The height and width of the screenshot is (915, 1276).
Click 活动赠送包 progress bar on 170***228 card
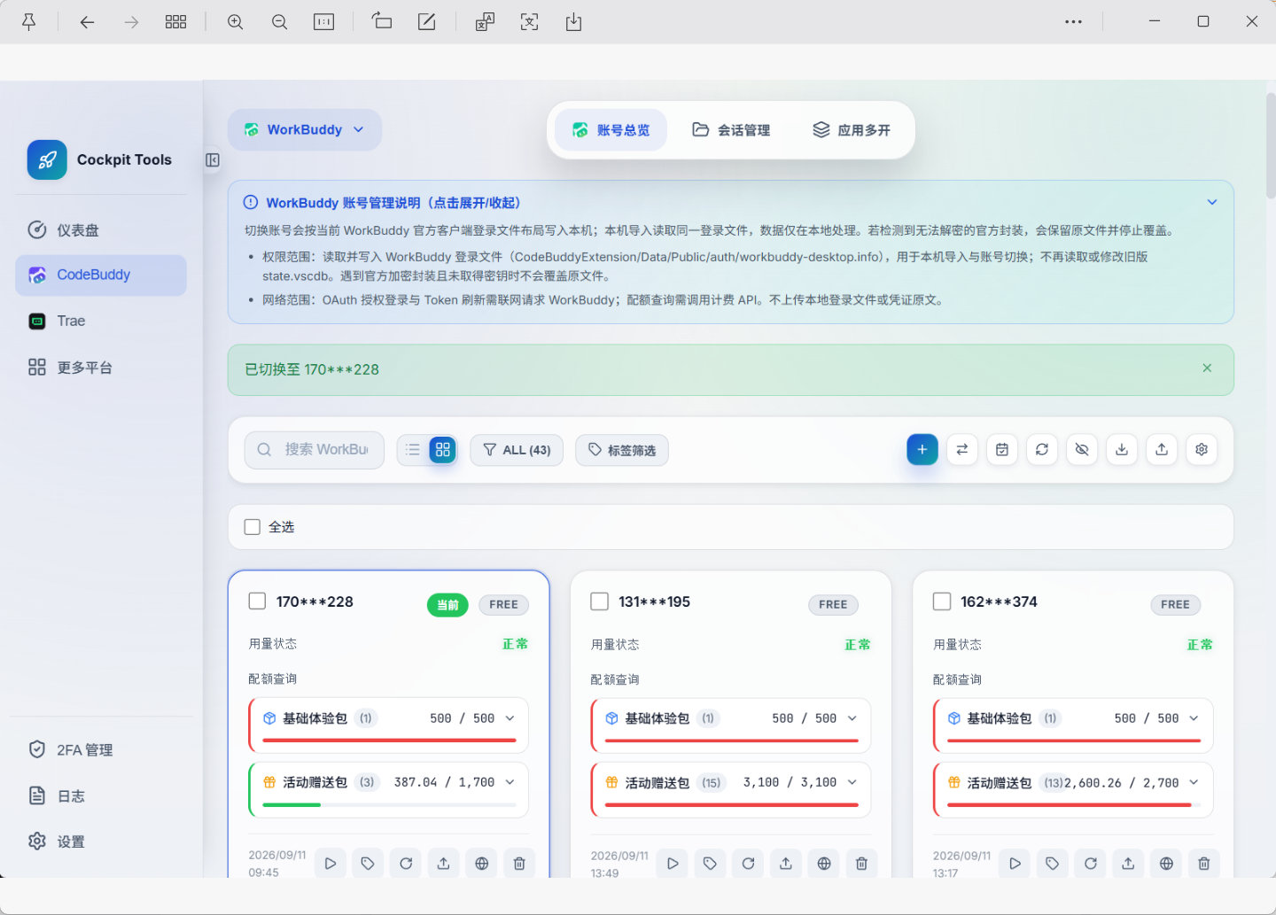[390, 804]
